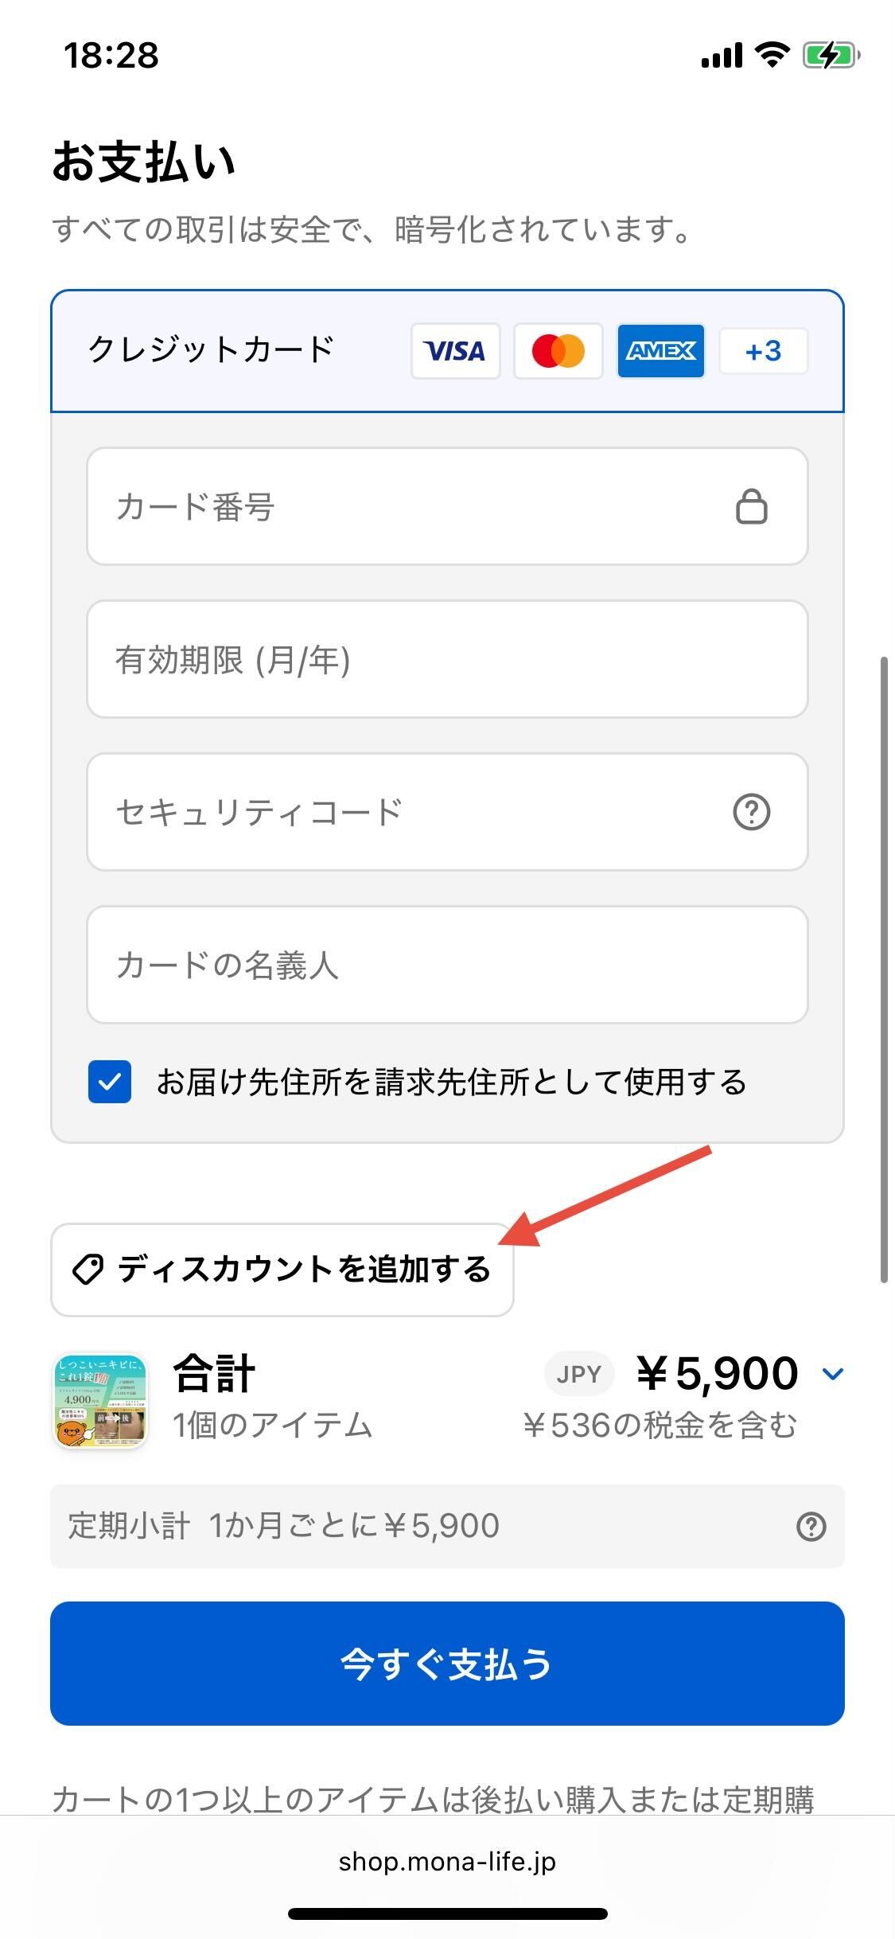The height and width of the screenshot is (1939, 895).
Task: Uncheck use shipping address as billing checkbox
Action: coord(110,1082)
